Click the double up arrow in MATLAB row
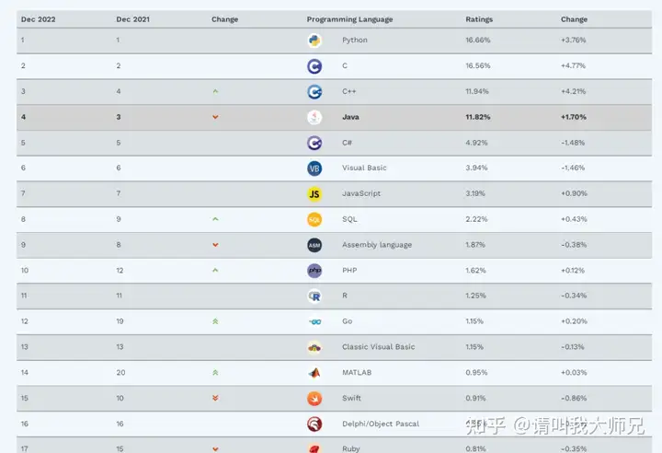The height and width of the screenshot is (453, 662). (x=215, y=373)
